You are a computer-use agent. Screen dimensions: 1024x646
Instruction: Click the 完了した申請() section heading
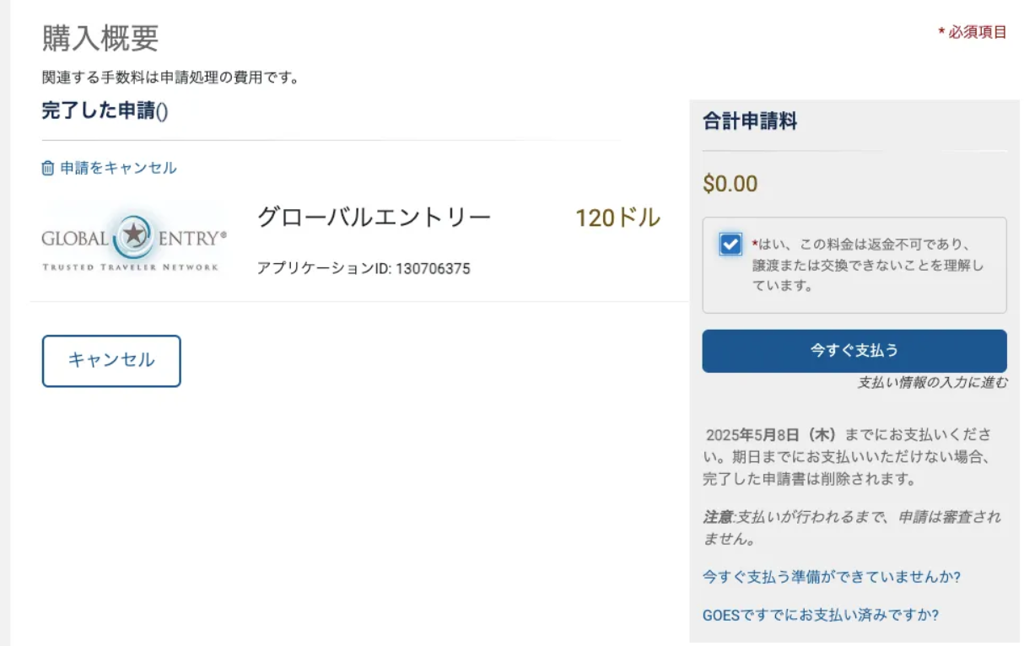[x=105, y=110]
